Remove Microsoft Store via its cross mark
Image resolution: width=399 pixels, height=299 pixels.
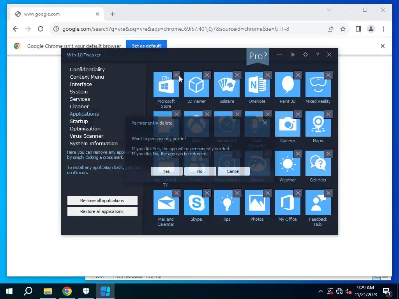pos(177,75)
